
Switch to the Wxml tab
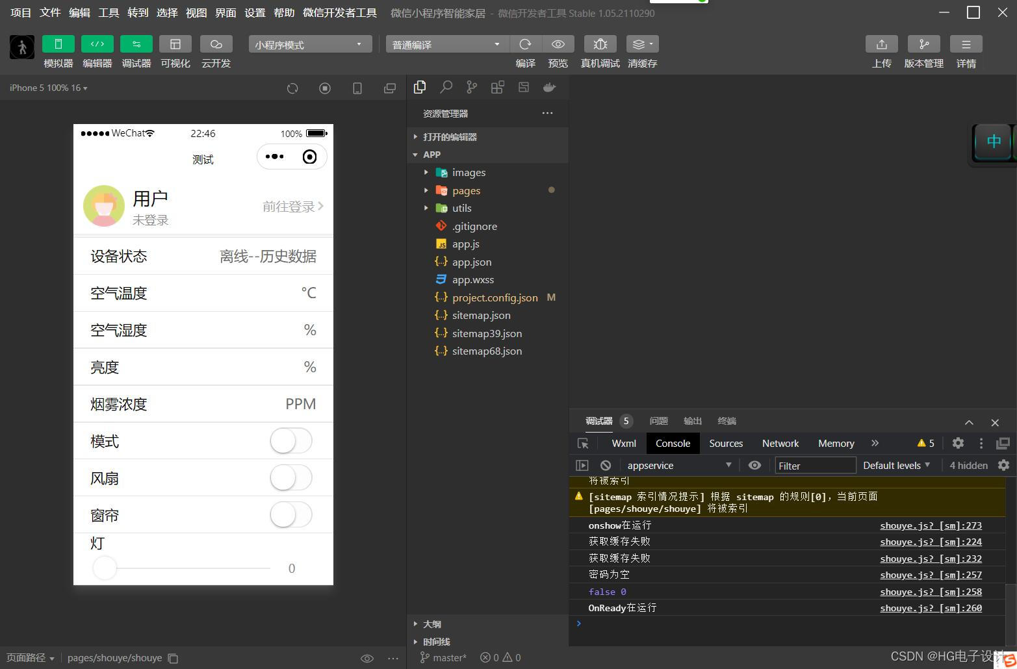pyautogui.click(x=624, y=443)
